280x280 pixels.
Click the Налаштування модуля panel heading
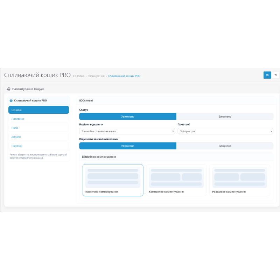pos(28,89)
